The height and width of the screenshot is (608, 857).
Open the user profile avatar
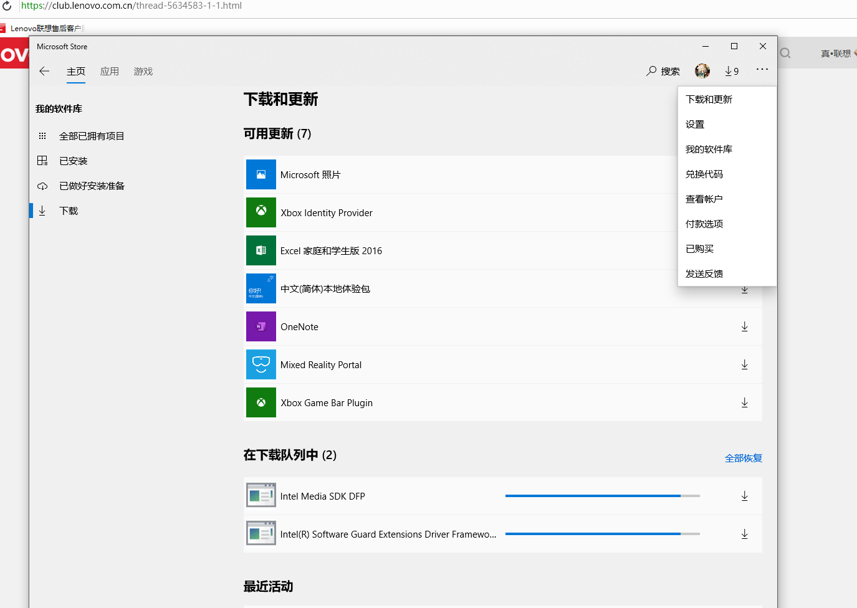tap(702, 71)
